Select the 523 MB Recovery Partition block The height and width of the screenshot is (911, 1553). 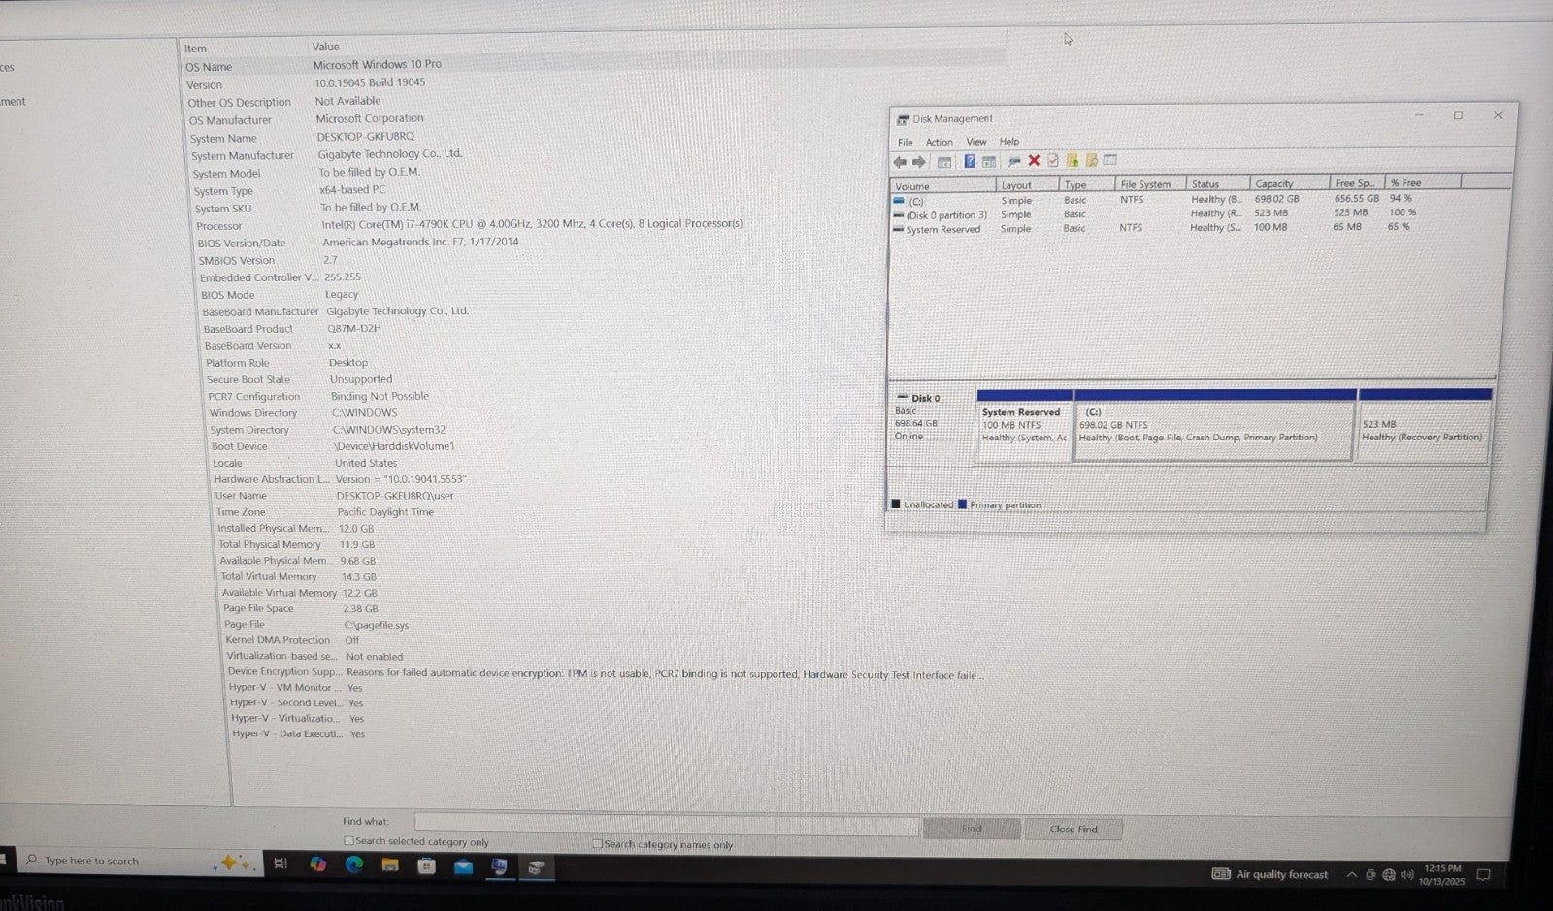click(x=1424, y=425)
